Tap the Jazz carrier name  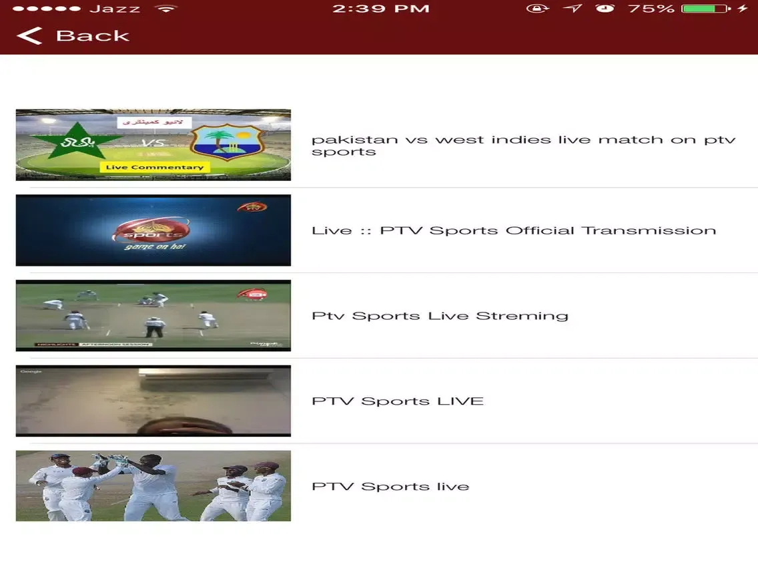pos(115,8)
